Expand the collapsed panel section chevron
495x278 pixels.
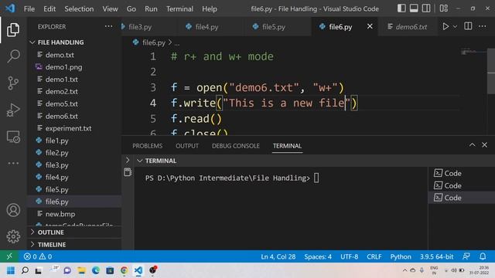click(x=128, y=160)
